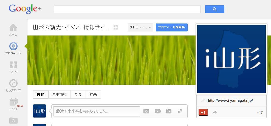This screenshot has width=271, height=126.
Task: Click the 山形の観光・イベント情報サイ... page title
Action: [x=72, y=27]
